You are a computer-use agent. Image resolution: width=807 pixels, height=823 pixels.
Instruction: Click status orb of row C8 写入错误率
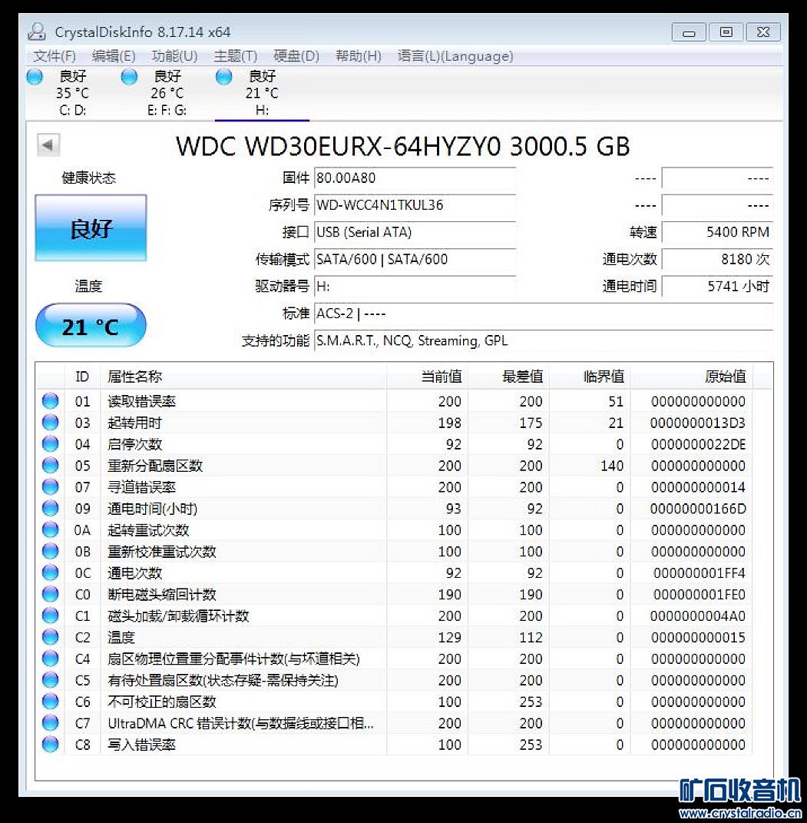click(51, 745)
